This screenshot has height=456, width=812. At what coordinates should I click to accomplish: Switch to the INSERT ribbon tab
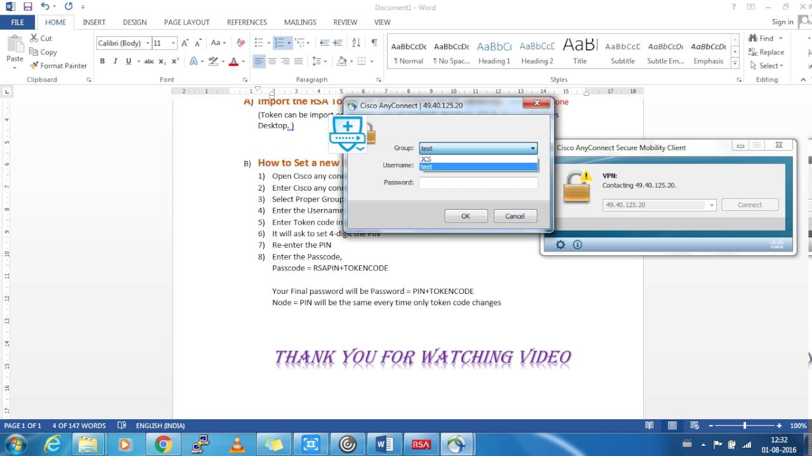pyautogui.click(x=94, y=22)
